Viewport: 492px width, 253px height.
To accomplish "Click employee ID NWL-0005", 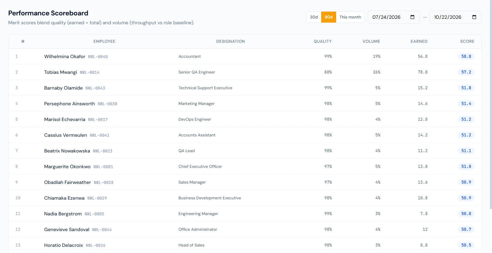I will pos(94,214).
